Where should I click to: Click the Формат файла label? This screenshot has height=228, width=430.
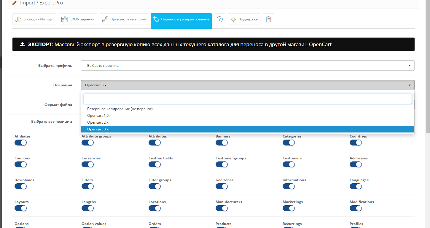[58, 105]
